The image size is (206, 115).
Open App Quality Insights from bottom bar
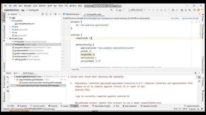[x=101, y=106]
